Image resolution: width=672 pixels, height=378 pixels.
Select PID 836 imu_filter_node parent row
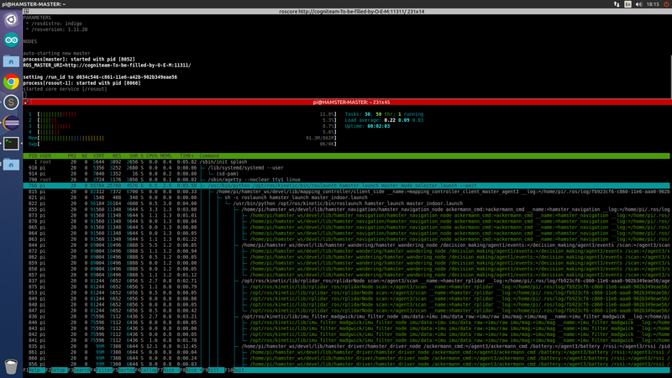point(346,317)
